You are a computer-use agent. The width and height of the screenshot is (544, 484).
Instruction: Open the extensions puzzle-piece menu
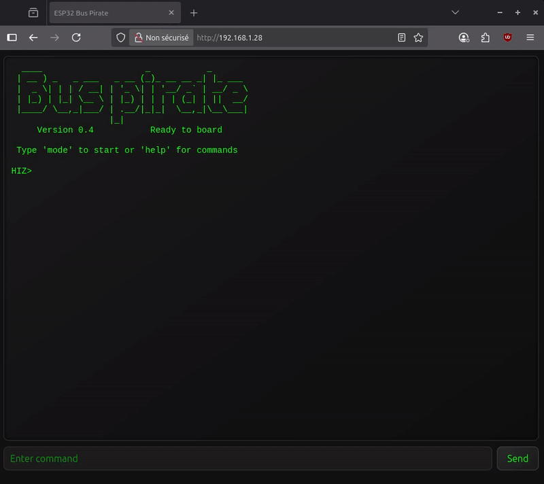point(486,38)
